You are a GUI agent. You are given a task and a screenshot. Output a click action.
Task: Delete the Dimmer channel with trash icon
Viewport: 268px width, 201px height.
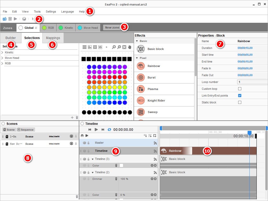(116, 179)
